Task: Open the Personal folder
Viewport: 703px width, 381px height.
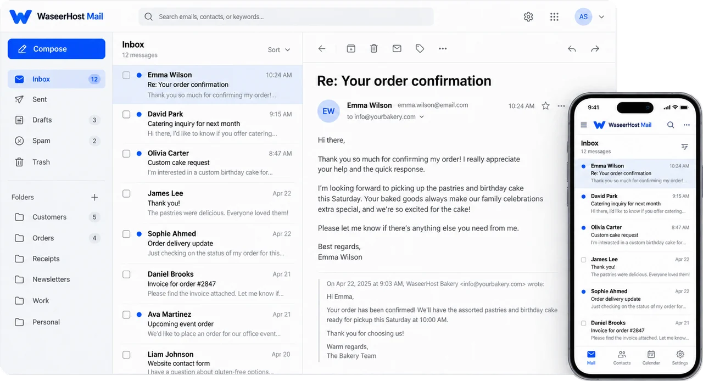Action: (57, 322)
